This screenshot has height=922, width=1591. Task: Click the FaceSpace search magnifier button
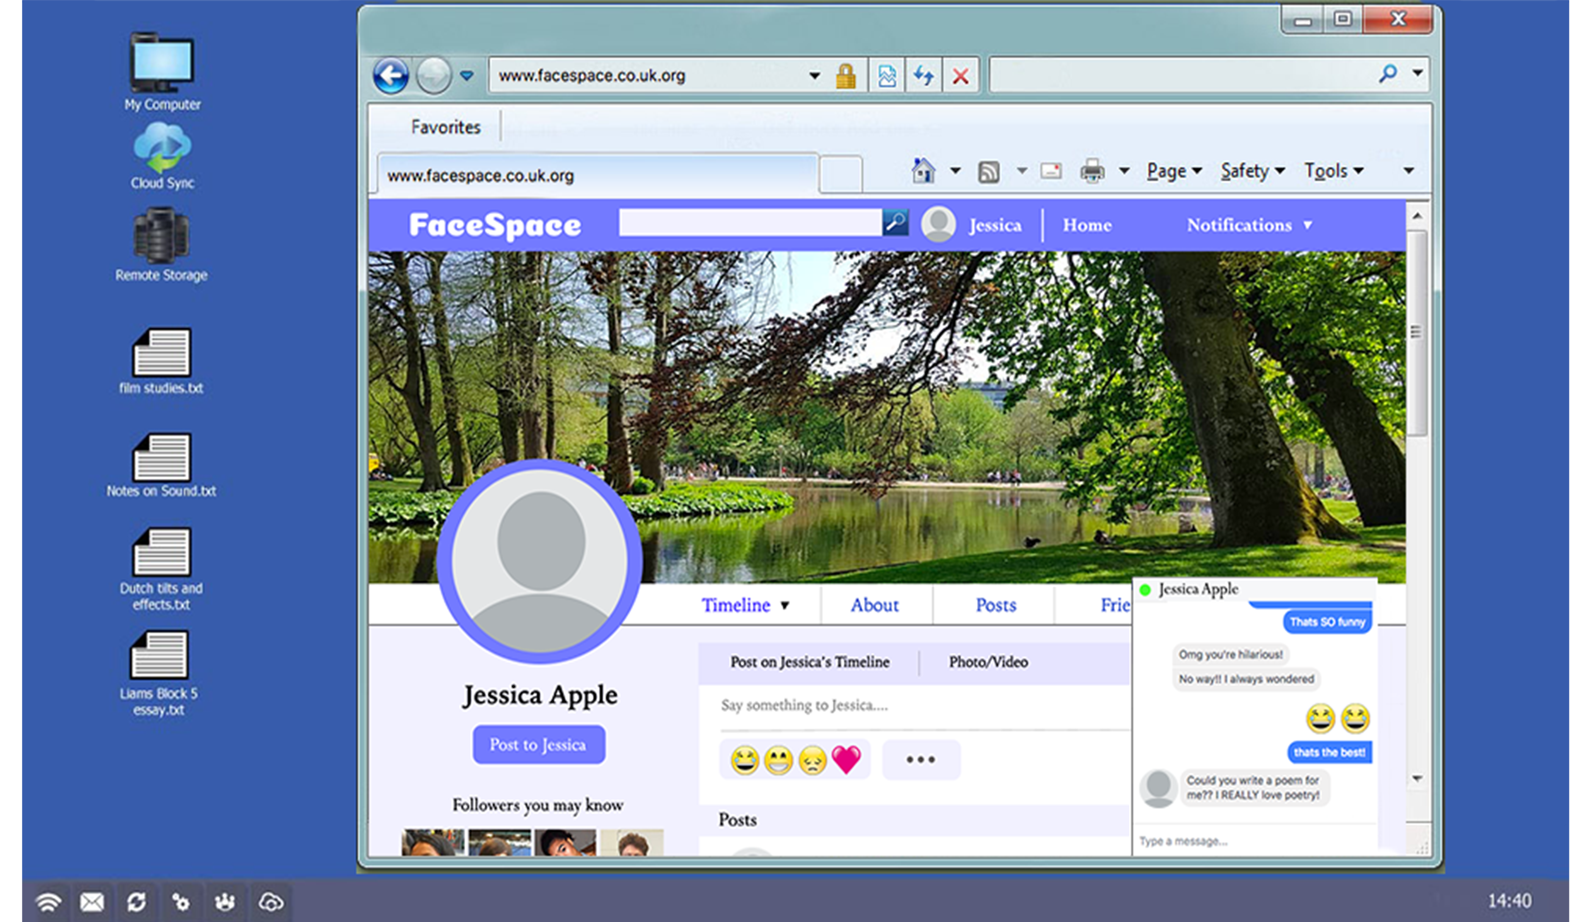point(895,222)
